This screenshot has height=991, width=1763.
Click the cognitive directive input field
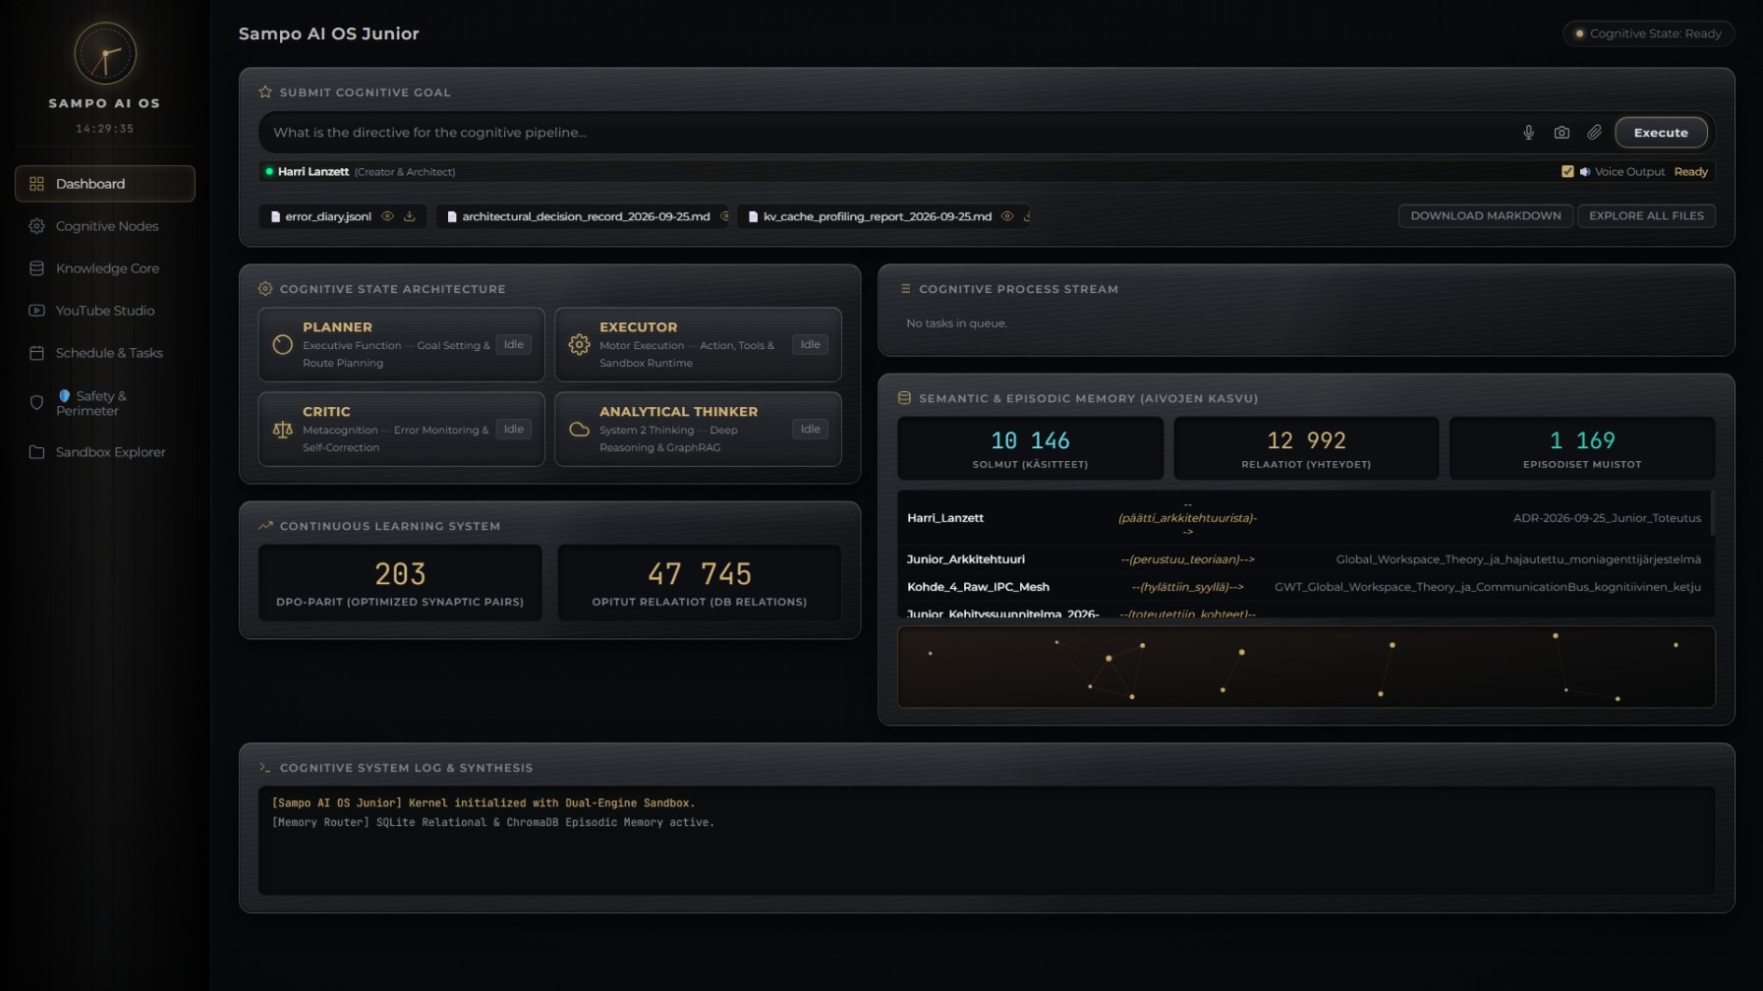(884, 133)
